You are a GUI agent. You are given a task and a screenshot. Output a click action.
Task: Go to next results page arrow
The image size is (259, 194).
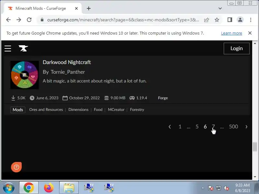246,127
